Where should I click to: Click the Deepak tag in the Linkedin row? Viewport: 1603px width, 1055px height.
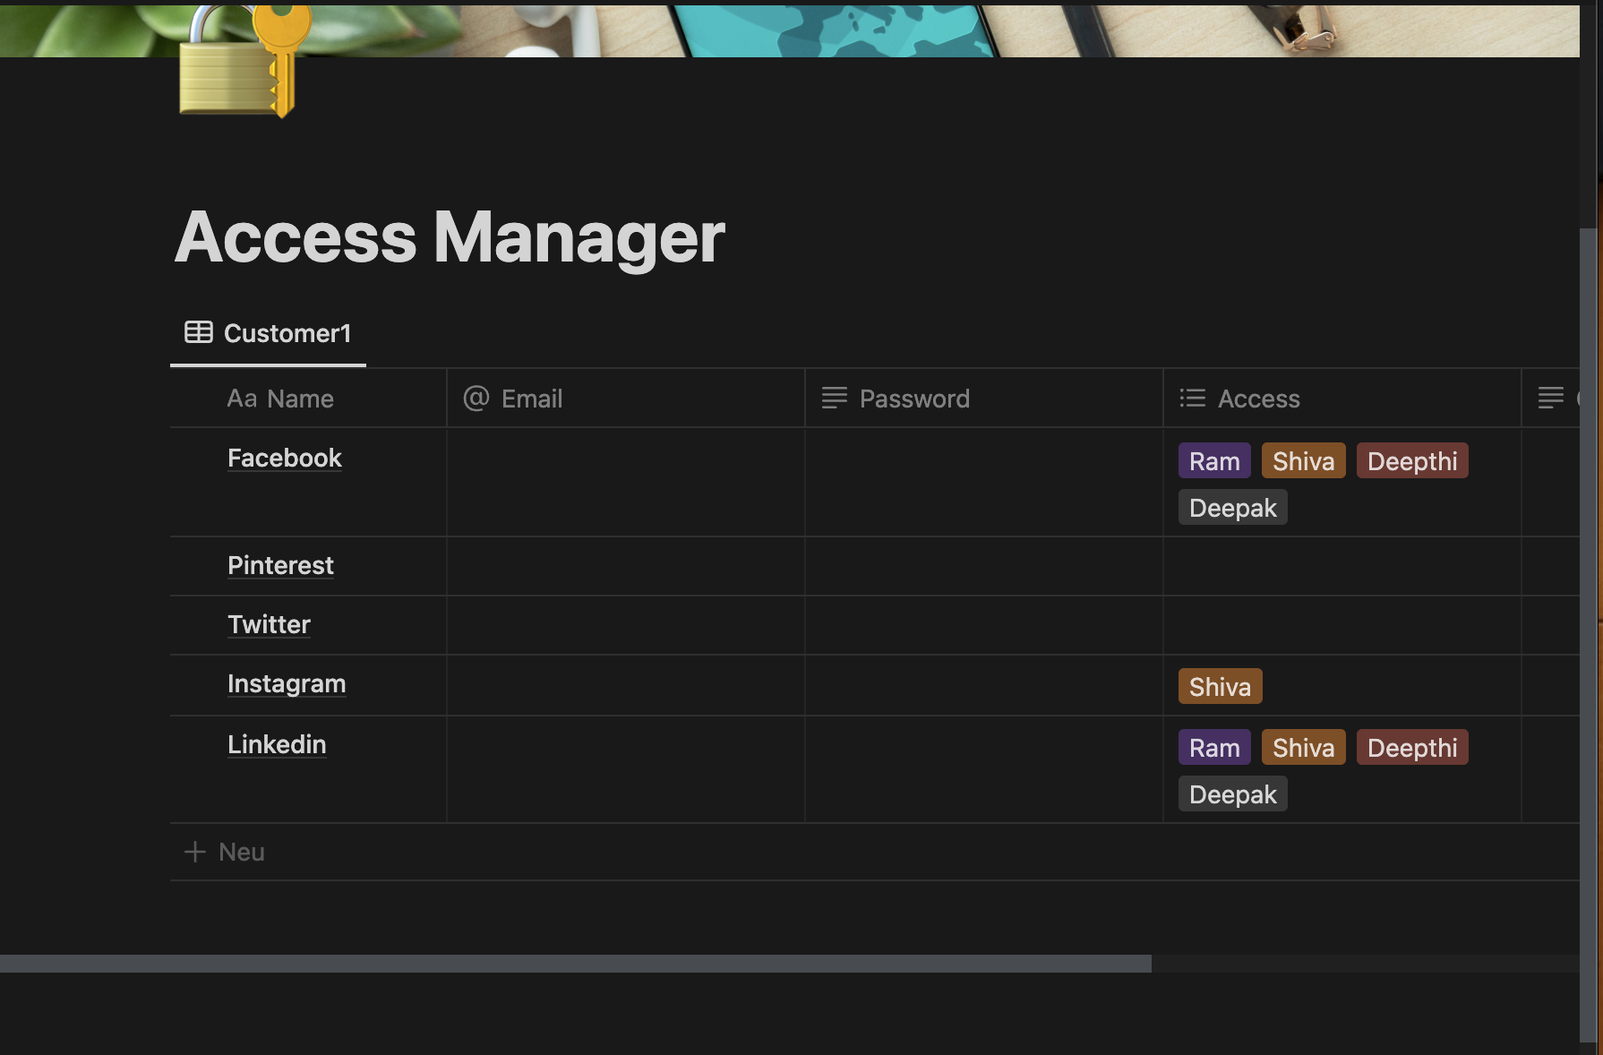pyautogui.click(x=1233, y=794)
